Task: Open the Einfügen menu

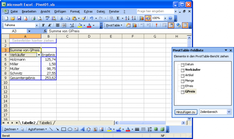Action: tap(60, 11)
